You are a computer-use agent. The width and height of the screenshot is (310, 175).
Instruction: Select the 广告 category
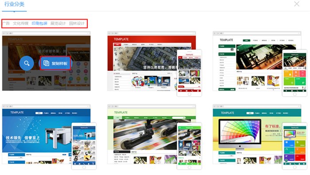point(6,23)
